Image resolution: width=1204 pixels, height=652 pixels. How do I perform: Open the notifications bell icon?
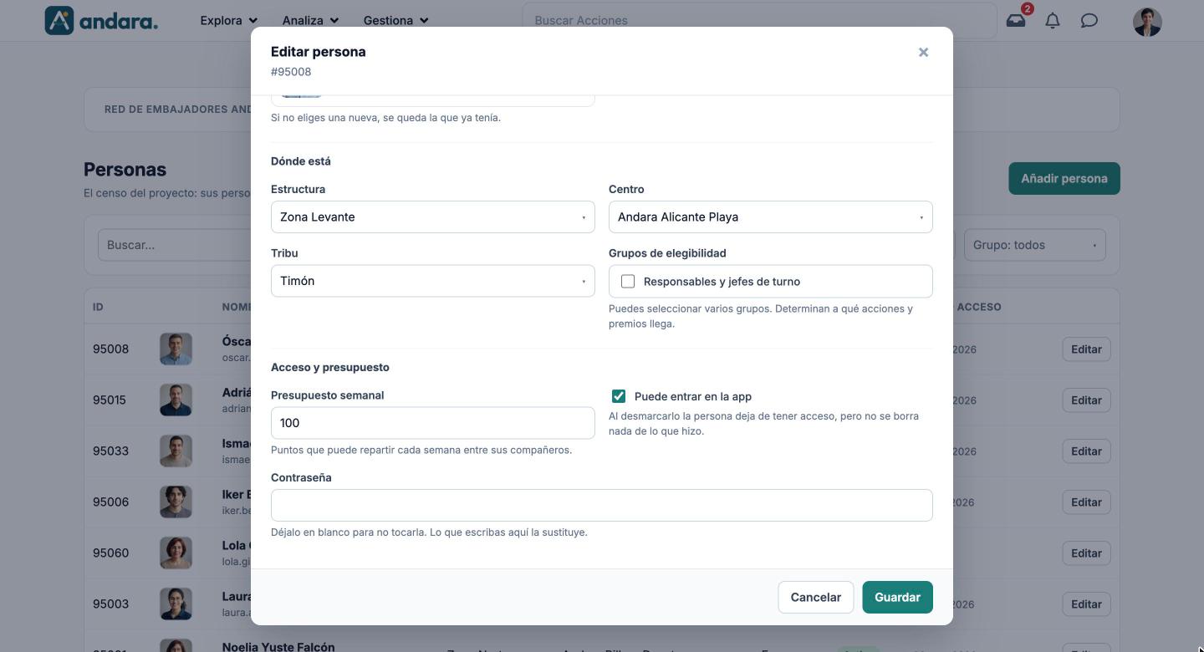coord(1053,20)
